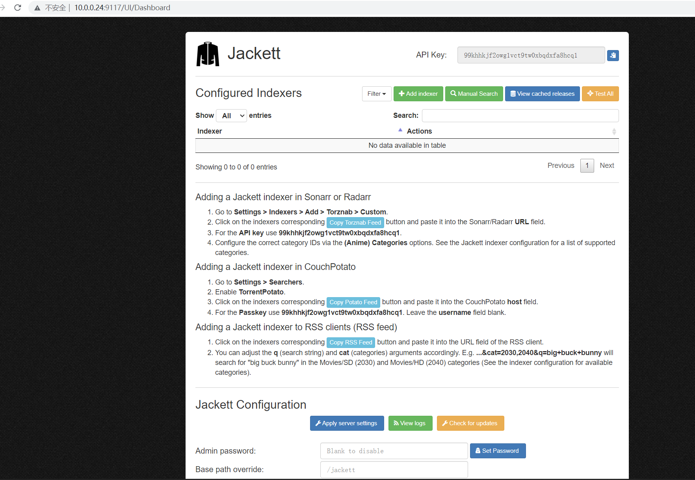Viewport: 695px width, 480px height.
Task: Focus the Base path override field
Action: [x=394, y=470]
